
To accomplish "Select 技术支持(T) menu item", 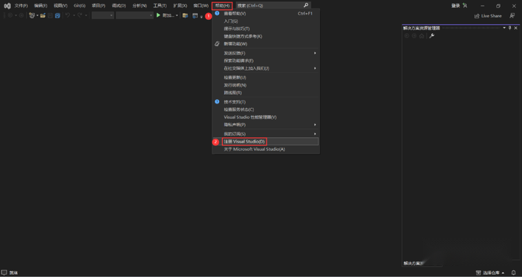I will (266, 102).
